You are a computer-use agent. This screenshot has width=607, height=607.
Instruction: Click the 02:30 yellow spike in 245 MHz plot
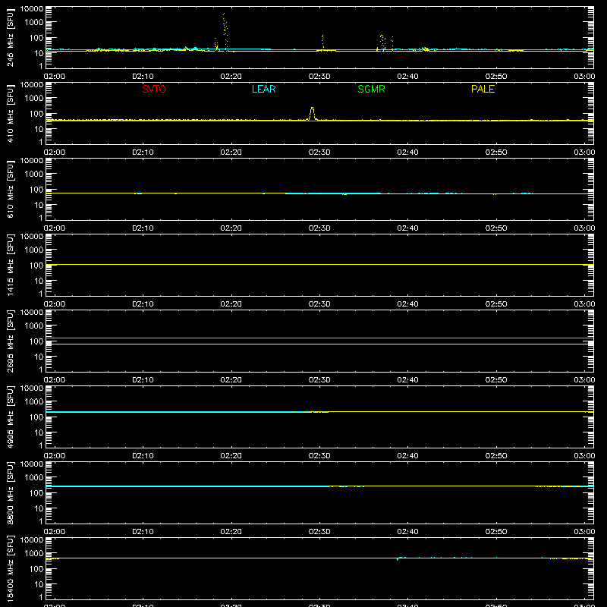click(322, 42)
